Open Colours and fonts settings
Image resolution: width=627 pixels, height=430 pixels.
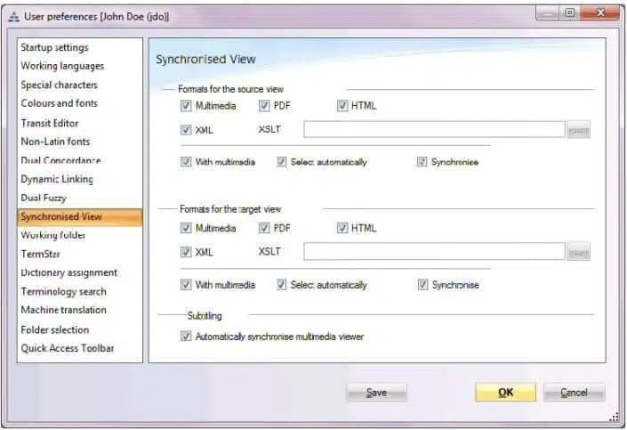(59, 103)
